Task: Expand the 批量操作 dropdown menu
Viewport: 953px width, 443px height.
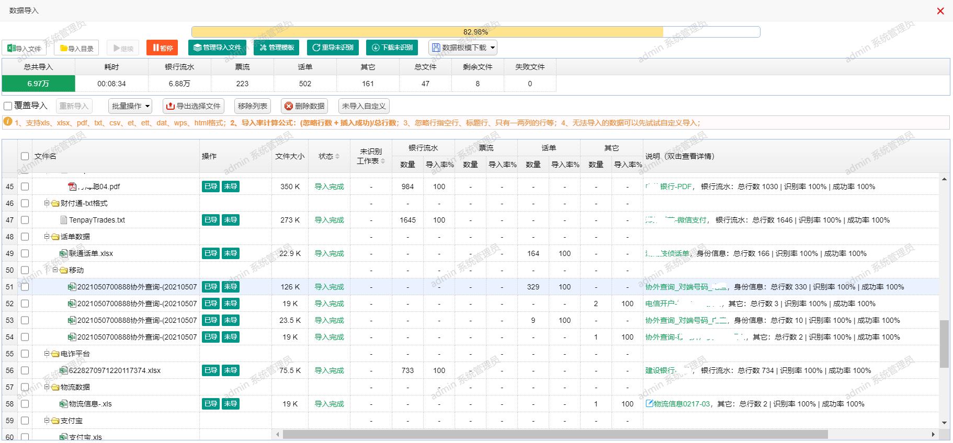Action: 130,106
